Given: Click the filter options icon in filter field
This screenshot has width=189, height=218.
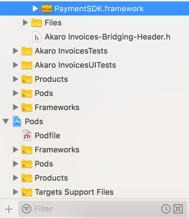Looking at the screenshot, I should pos(27,209).
